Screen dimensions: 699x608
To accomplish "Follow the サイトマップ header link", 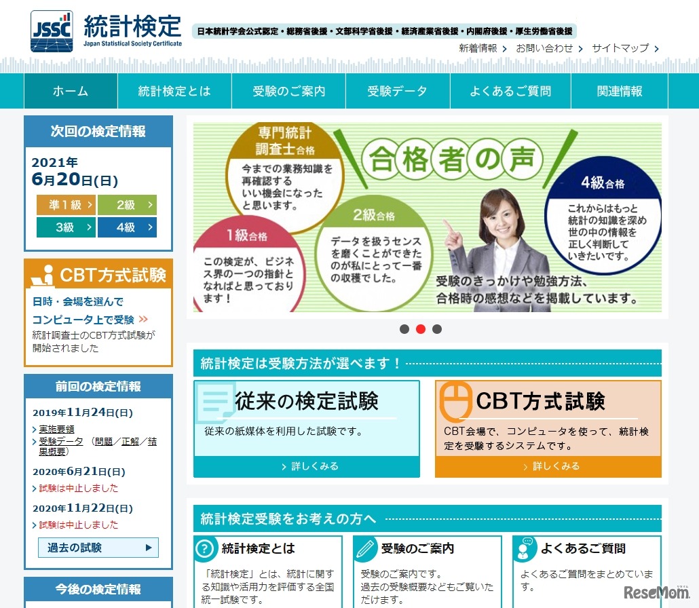I will point(620,48).
